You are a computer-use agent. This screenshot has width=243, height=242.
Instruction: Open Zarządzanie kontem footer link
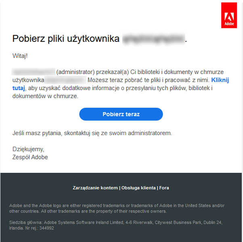tap(95, 188)
